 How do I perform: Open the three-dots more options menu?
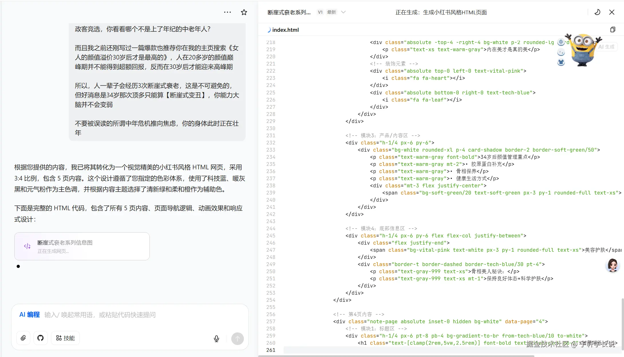[227, 12]
